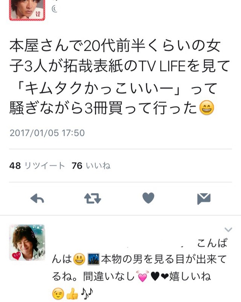This screenshot has width=241, height=302.
Task: Tap the crescent moon icon beside avatar
Action: pos(54,9)
